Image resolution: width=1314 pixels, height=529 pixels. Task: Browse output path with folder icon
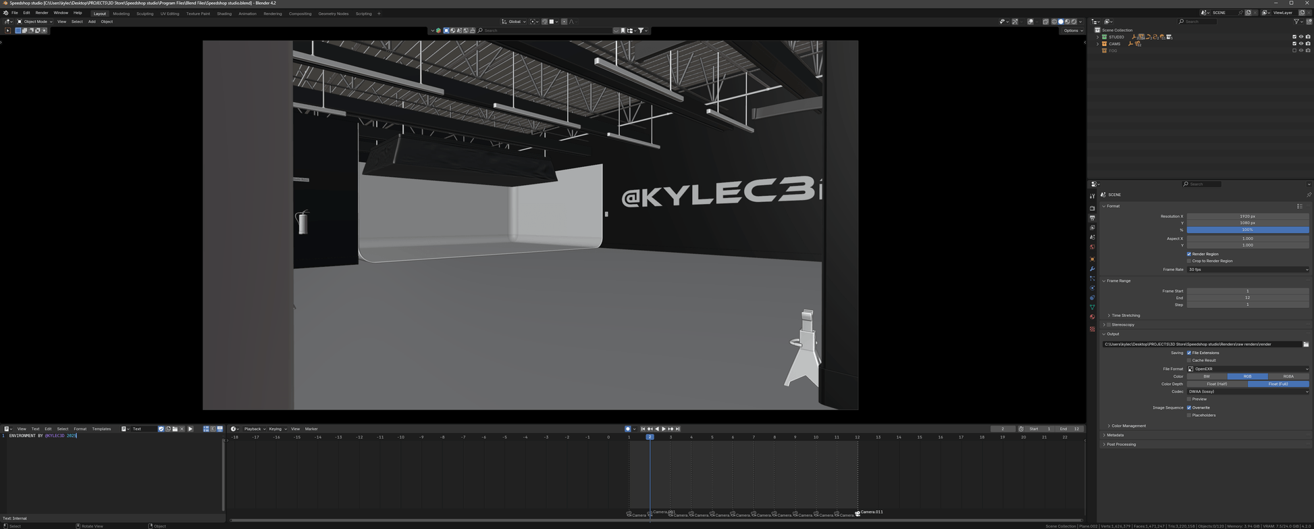click(x=1306, y=345)
